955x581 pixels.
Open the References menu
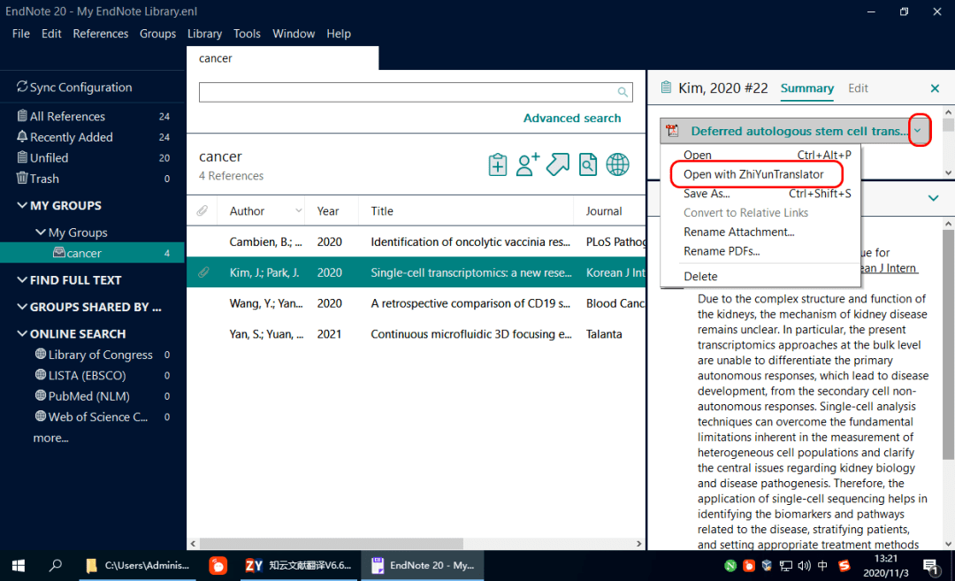pos(101,34)
